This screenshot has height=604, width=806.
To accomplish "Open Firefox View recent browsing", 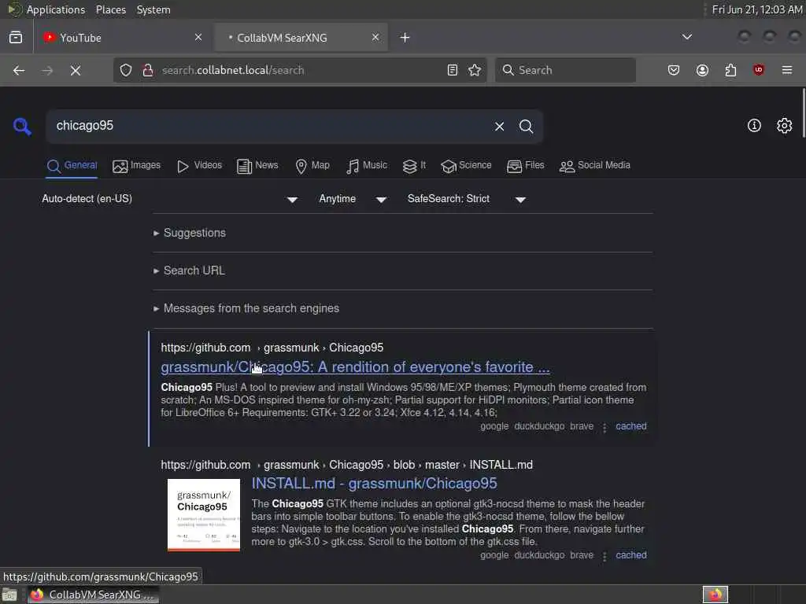I will tap(16, 38).
